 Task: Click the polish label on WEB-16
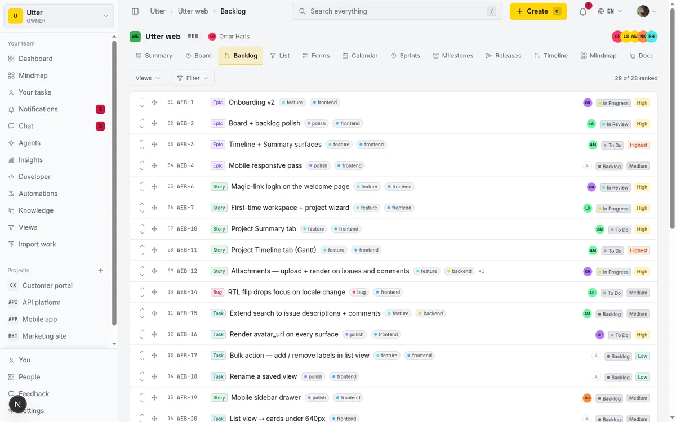pyautogui.click(x=354, y=335)
